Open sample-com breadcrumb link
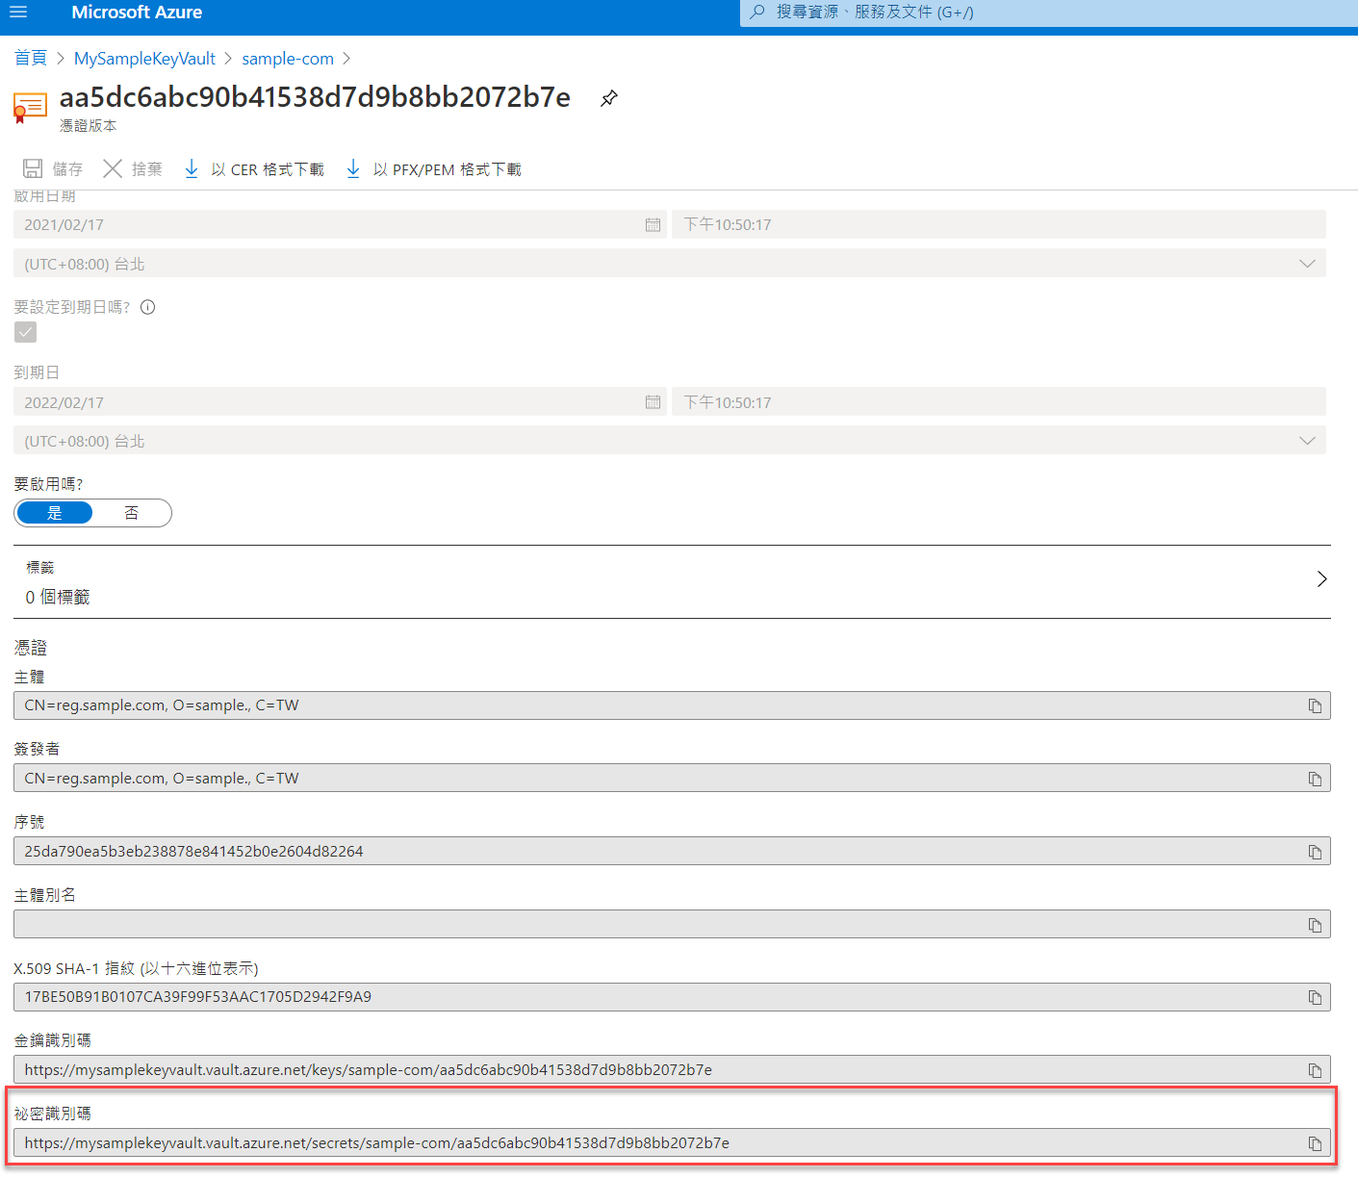1358x1178 pixels. (x=288, y=59)
